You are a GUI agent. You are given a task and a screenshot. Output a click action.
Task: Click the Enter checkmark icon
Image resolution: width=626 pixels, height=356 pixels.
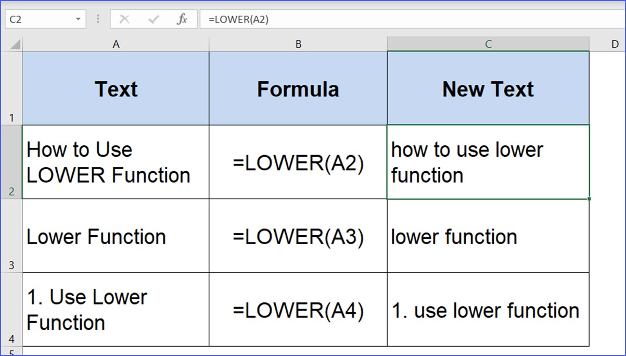click(152, 19)
